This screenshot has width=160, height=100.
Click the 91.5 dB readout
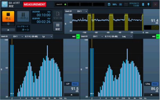(75, 89)
